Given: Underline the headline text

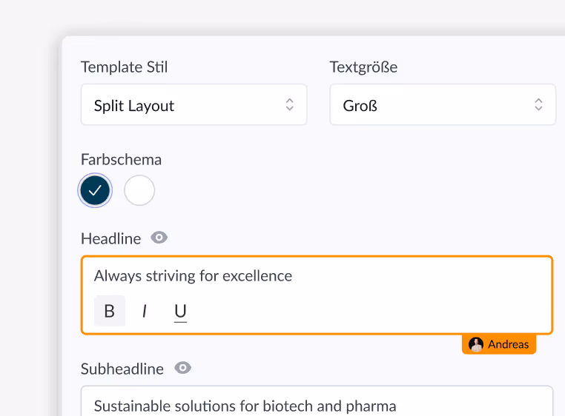Looking at the screenshot, I should pos(180,311).
